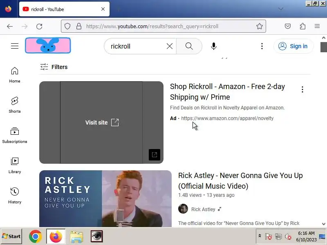Open the Save to Pocket button
327x245 pixels.
pos(288,26)
